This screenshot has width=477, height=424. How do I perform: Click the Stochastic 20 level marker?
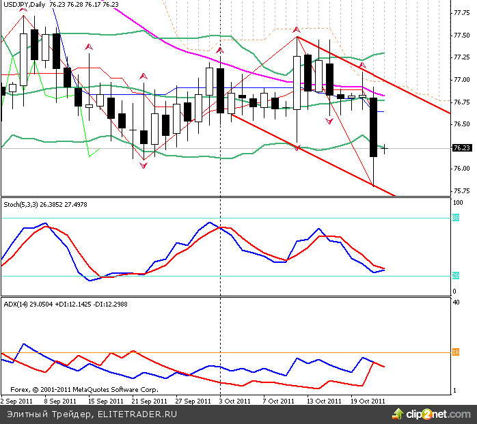click(456, 276)
